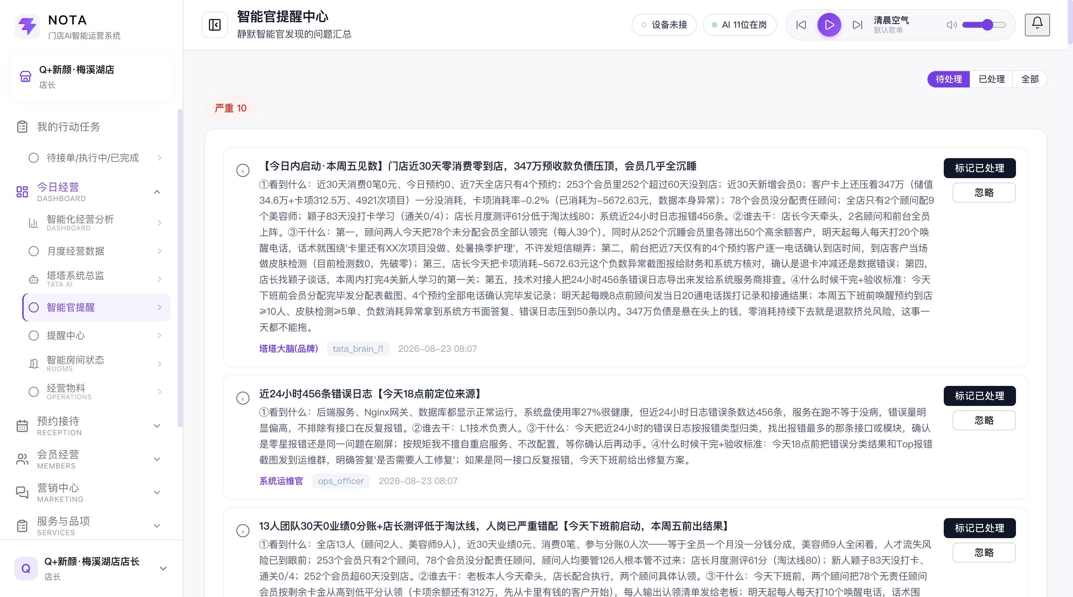Screen dimensions: 1073x597
Task: Click the 2026-08-23 08:07 timestamp on first alert
Action: pos(437,349)
